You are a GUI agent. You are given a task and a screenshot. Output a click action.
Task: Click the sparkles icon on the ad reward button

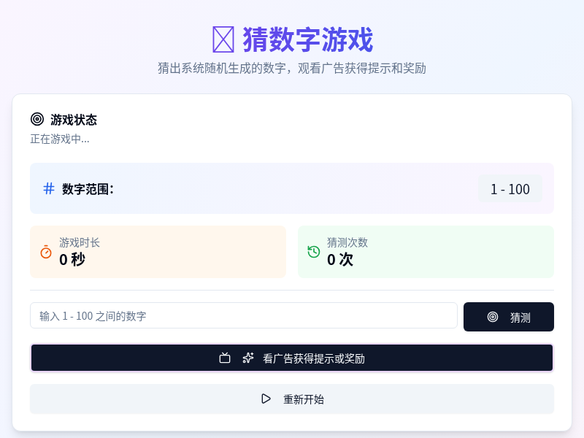pyautogui.click(x=248, y=358)
